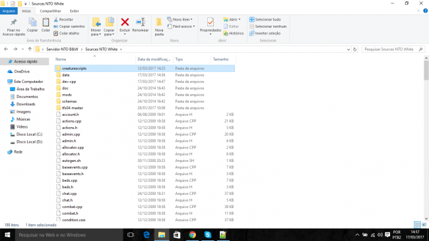Cut selection with Recortar
This screenshot has height=241, width=429.
coord(63,20)
